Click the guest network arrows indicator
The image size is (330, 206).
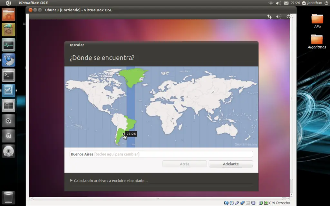pyautogui.click(x=269, y=16)
